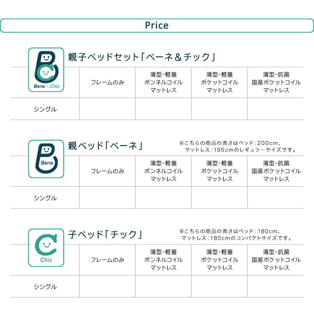Click フレームのみ column in the set table
314x321 pixels.
click(107, 82)
